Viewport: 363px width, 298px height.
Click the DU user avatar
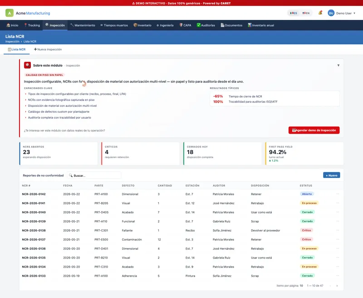(331, 13)
